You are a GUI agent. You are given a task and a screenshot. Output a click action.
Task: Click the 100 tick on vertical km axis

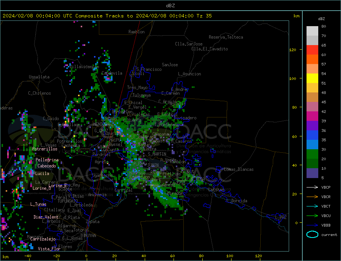click(293, 78)
